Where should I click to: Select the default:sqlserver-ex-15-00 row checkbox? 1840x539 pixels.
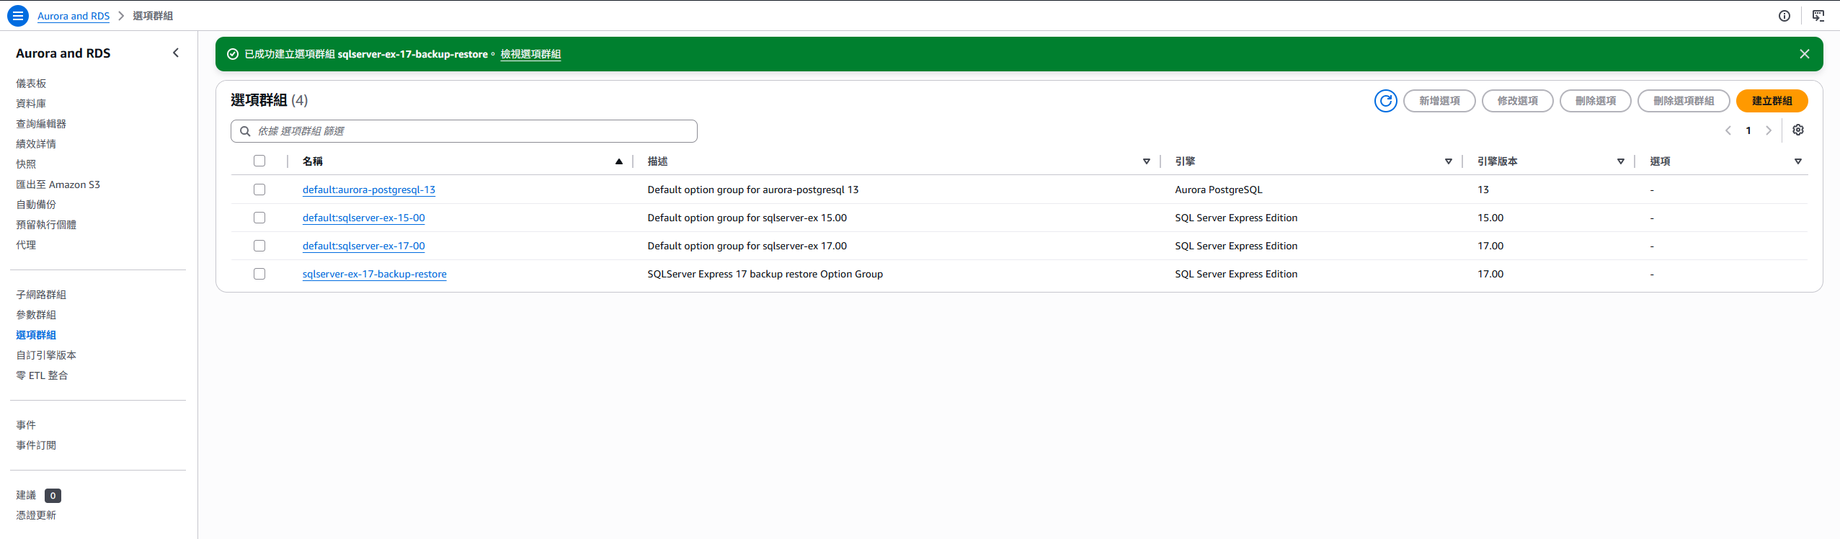[x=259, y=218]
